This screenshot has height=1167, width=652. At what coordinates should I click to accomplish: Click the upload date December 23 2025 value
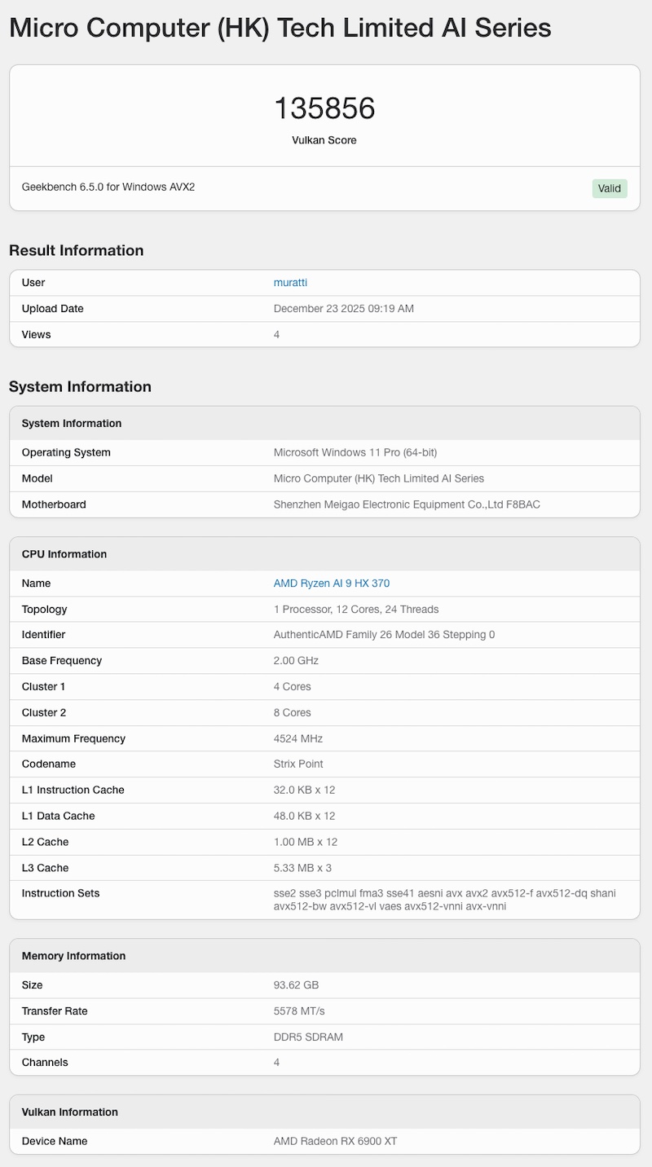[x=343, y=309]
